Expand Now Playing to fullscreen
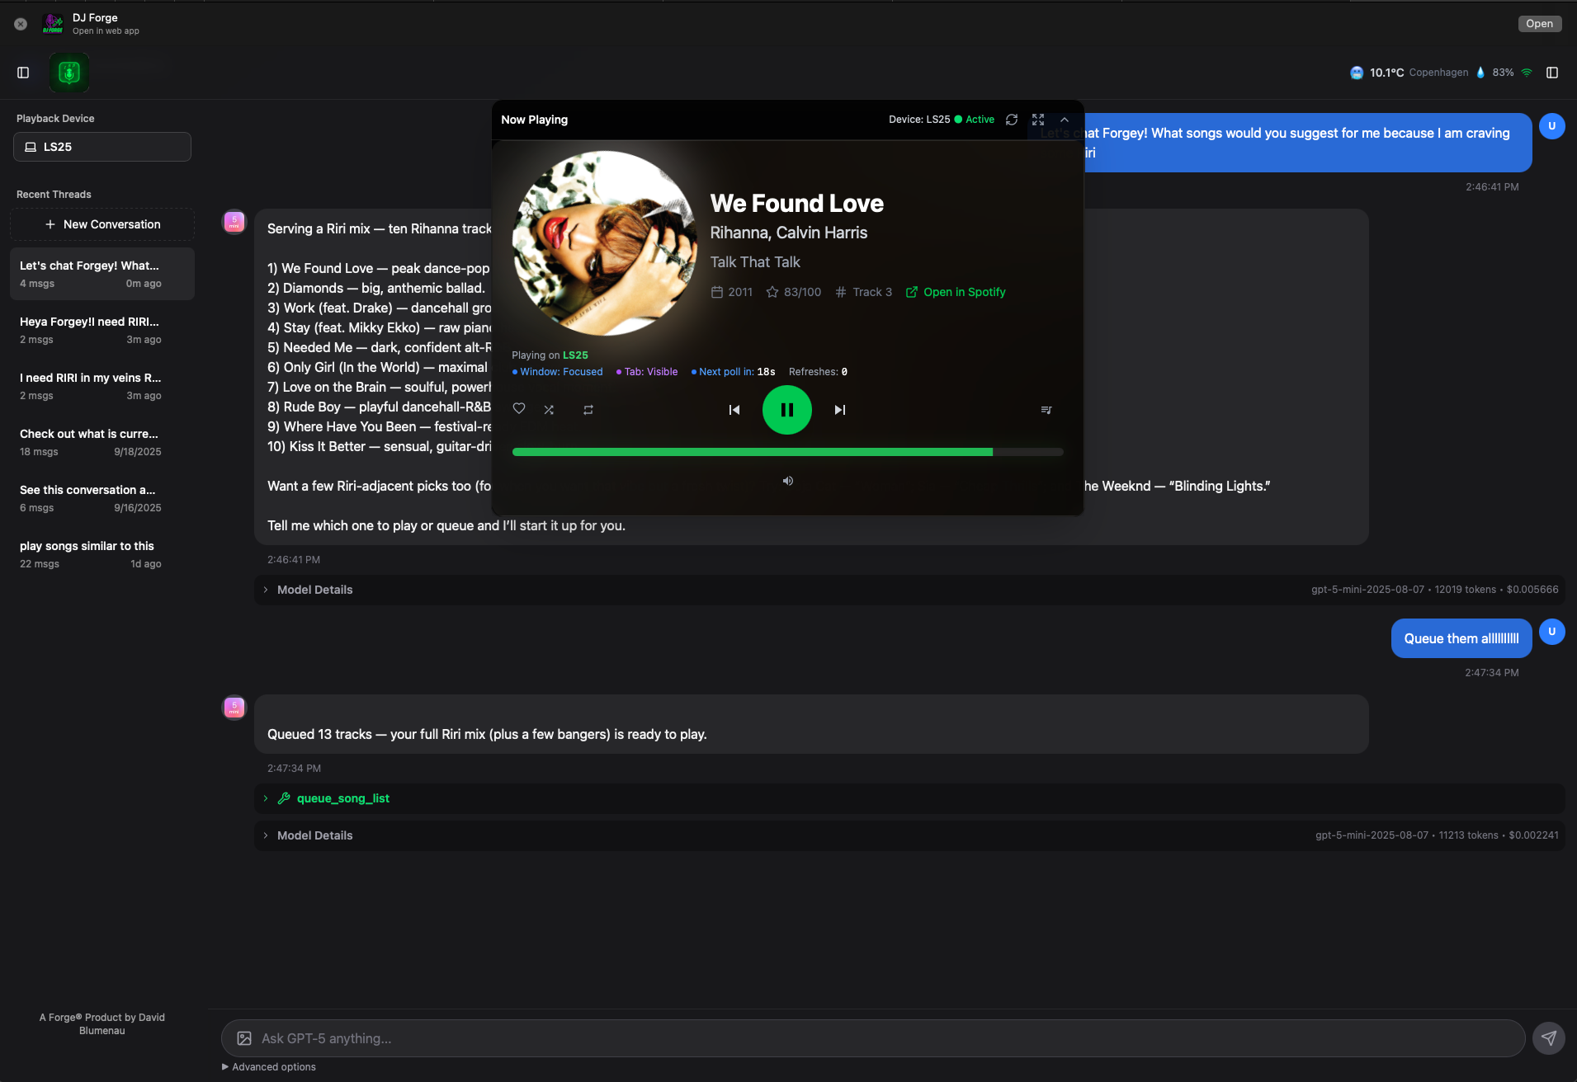This screenshot has width=1577, height=1082. 1038,120
